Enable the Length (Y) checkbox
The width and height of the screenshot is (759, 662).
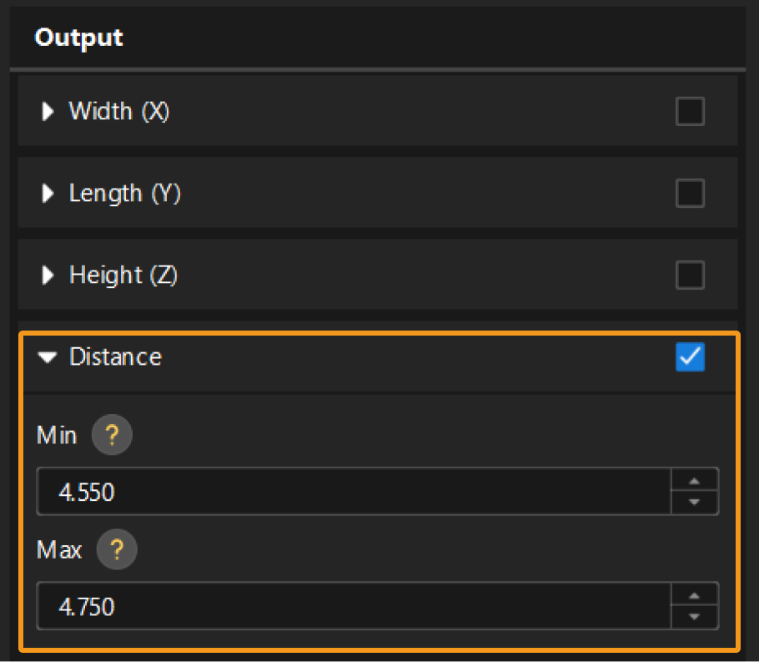tap(690, 193)
